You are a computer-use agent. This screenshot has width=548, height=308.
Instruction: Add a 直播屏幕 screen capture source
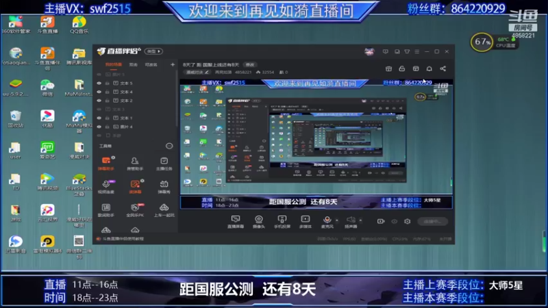tap(236, 221)
